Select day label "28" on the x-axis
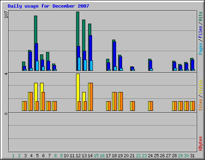Viewport: 205px width, 160px height. pyautogui.click(x=174, y=156)
